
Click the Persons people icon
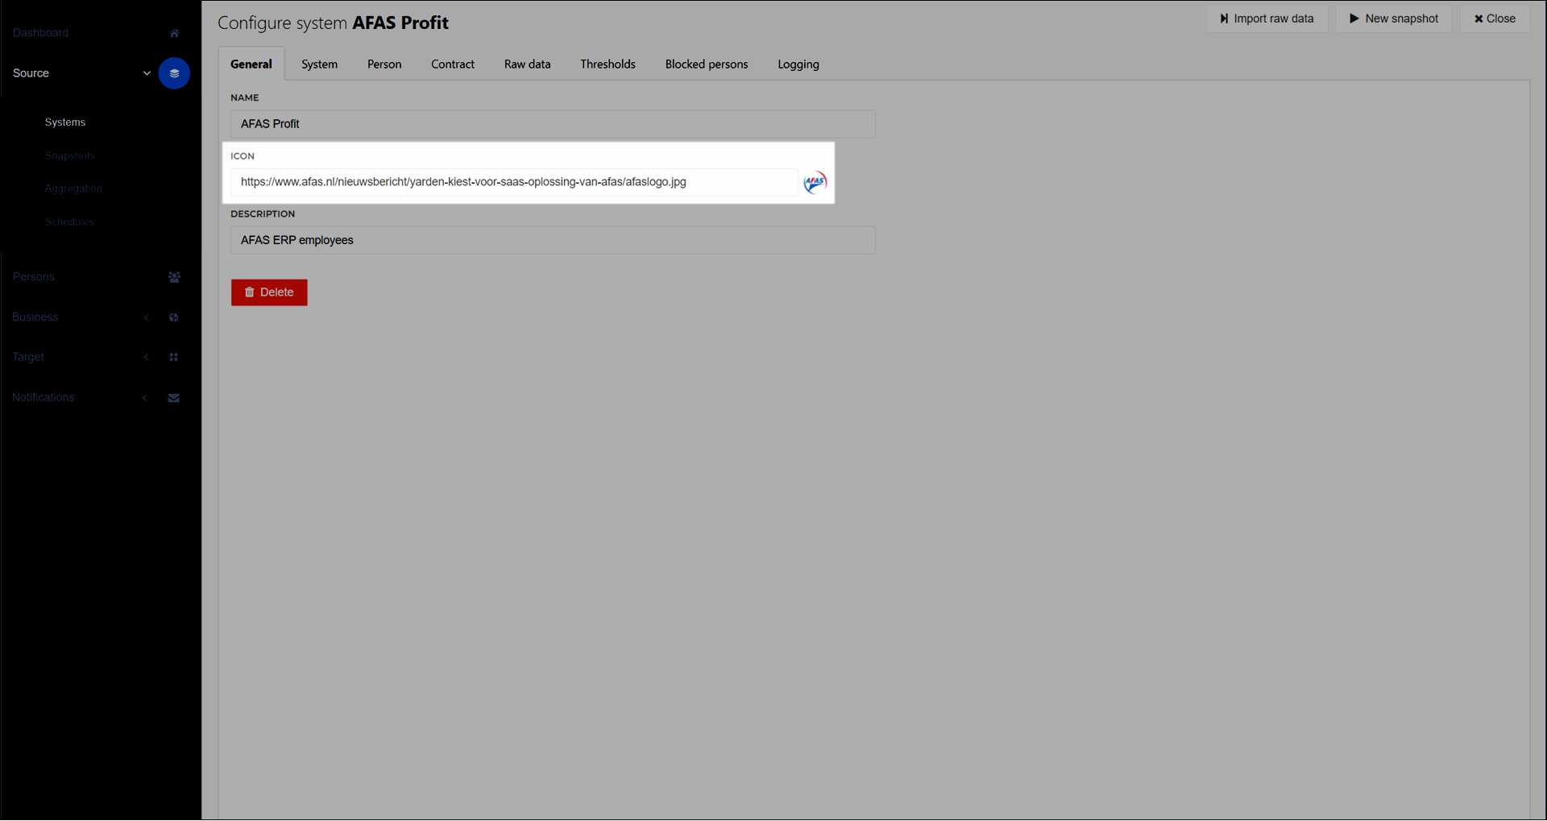pos(174,277)
